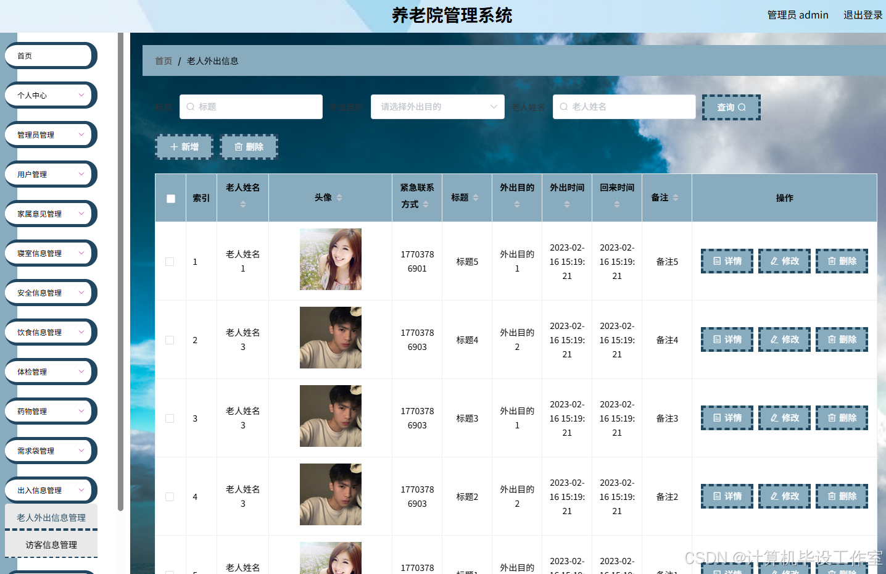Click 删除 for row with 备注5
Viewport: 886px width, 574px height.
coord(842,261)
